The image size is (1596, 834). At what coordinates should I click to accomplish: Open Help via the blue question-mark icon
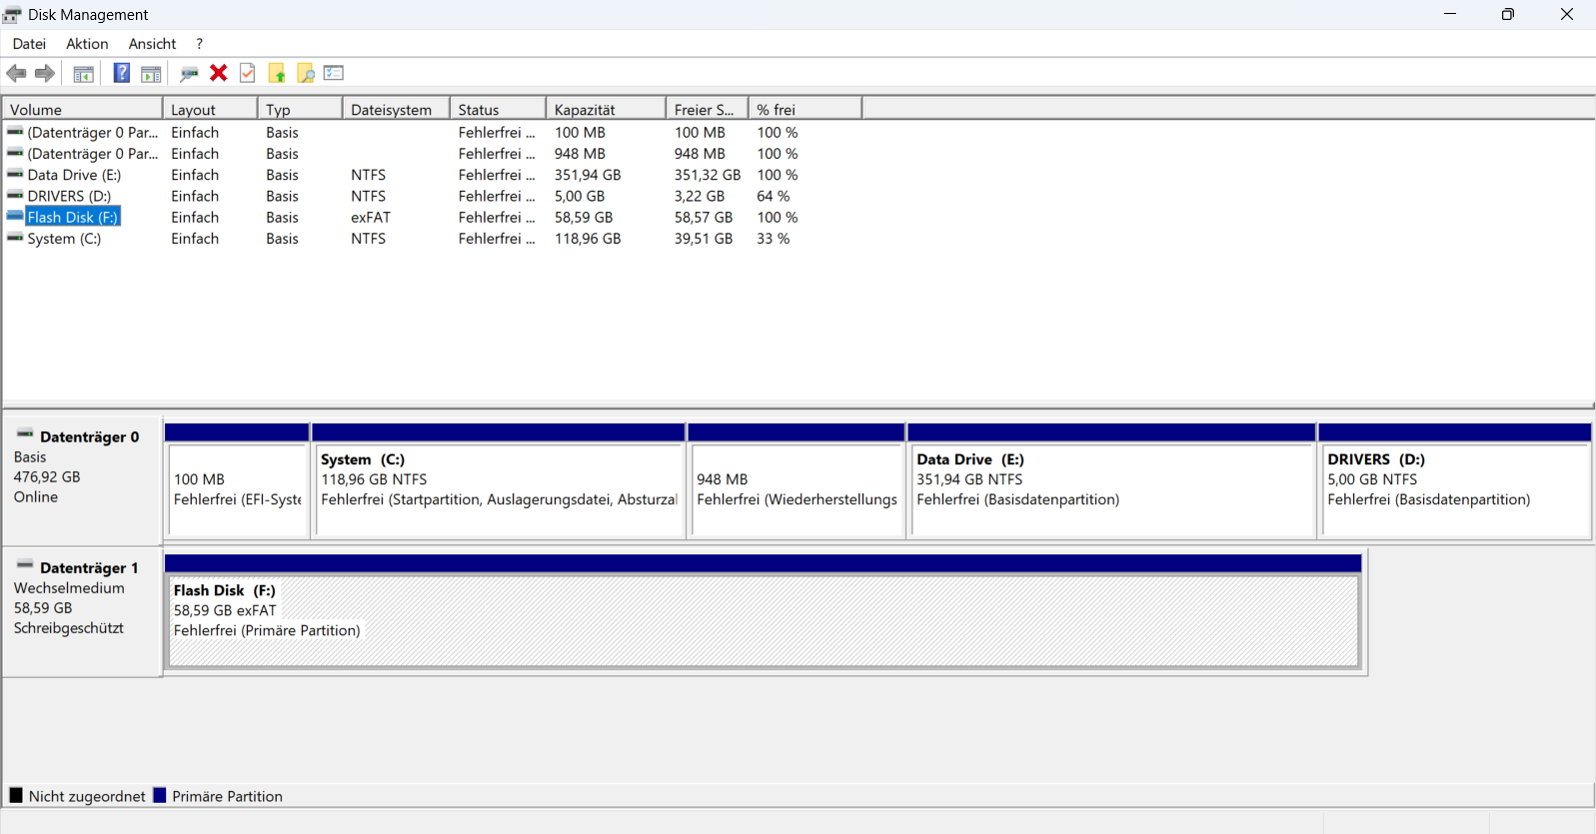pos(121,73)
